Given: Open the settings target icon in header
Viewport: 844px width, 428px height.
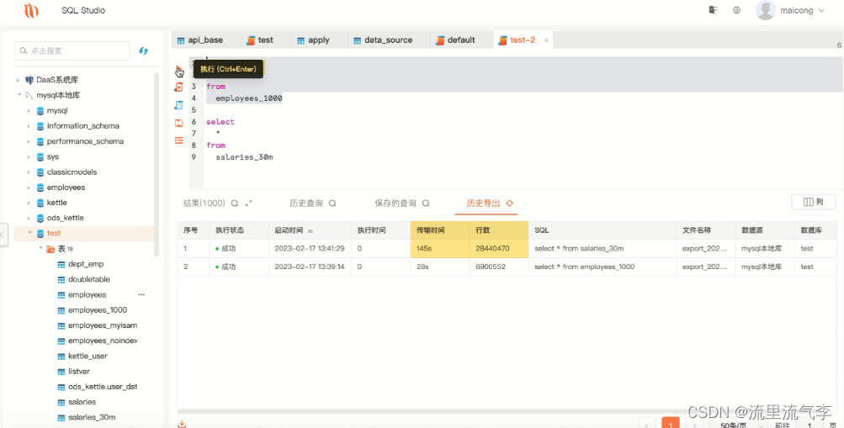Looking at the screenshot, I should 737,10.
